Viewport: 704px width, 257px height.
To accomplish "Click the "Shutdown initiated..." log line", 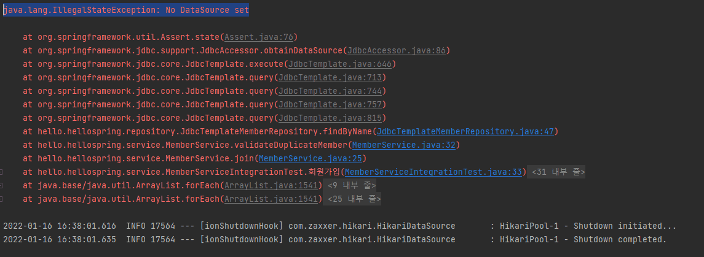I will pyautogui.click(x=338, y=226).
